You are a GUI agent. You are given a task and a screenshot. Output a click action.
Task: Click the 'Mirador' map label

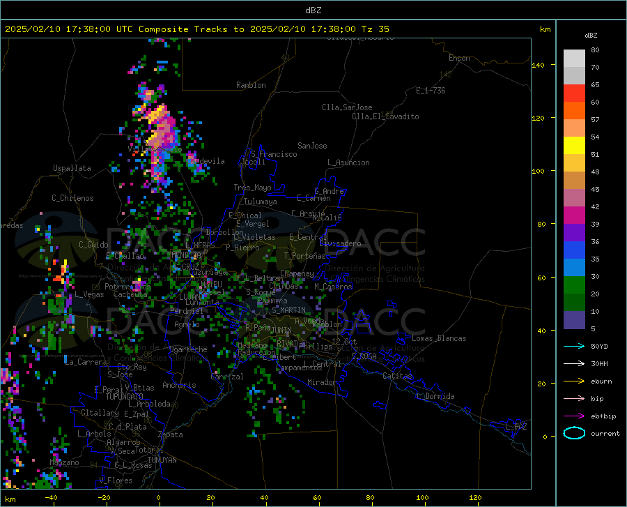pyautogui.click(x=321, y=382)
